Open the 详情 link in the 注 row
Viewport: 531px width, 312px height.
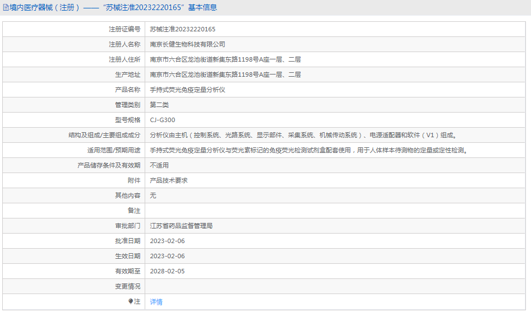tap(156, 301)
